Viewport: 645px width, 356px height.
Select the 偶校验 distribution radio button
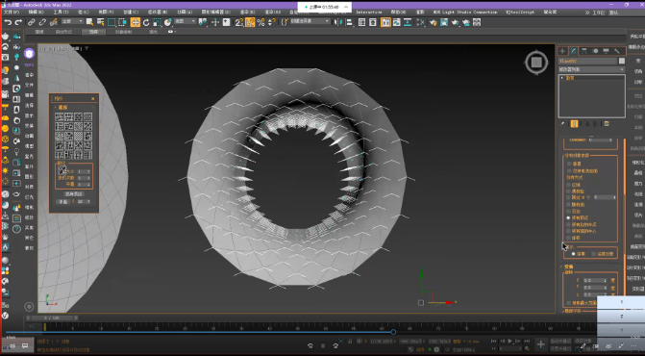(x=569, y=191)
